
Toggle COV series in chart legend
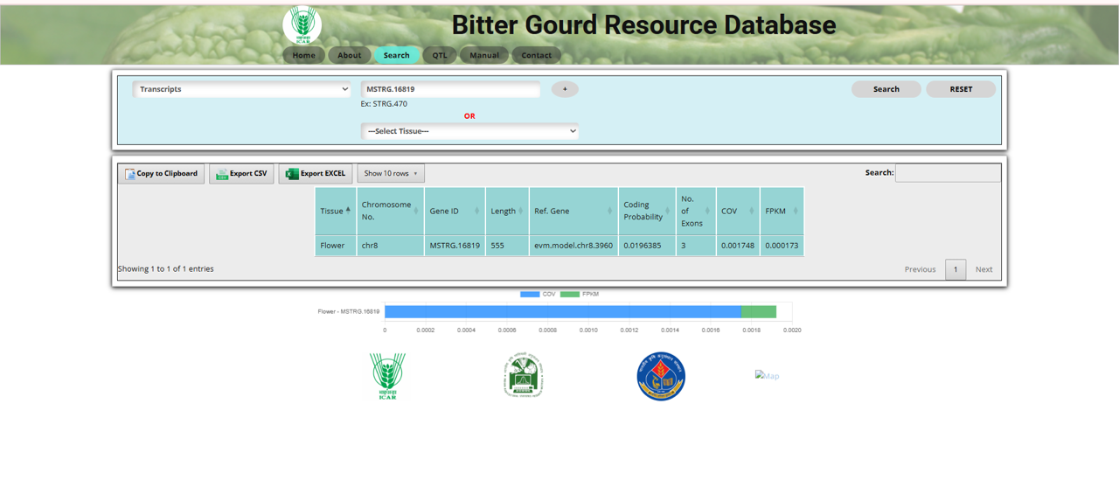pos(539,294)
